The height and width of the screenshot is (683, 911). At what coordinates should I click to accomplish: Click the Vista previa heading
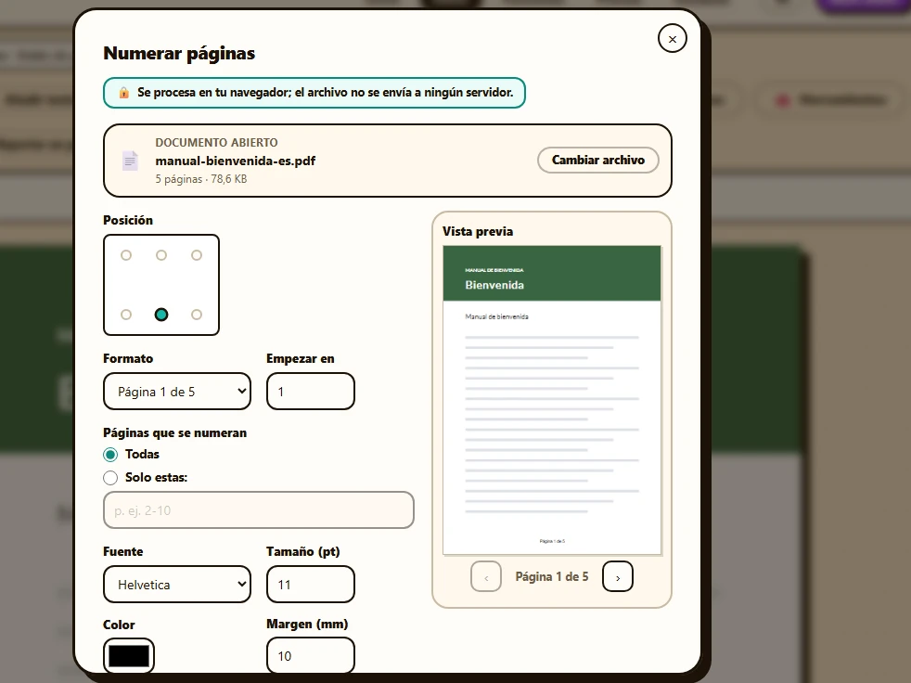coord(478,231)
